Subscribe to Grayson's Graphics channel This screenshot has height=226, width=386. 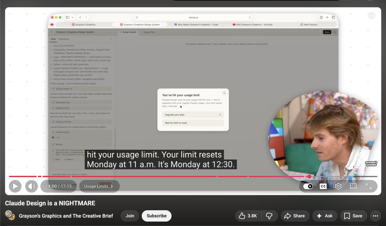coord(157,216)
